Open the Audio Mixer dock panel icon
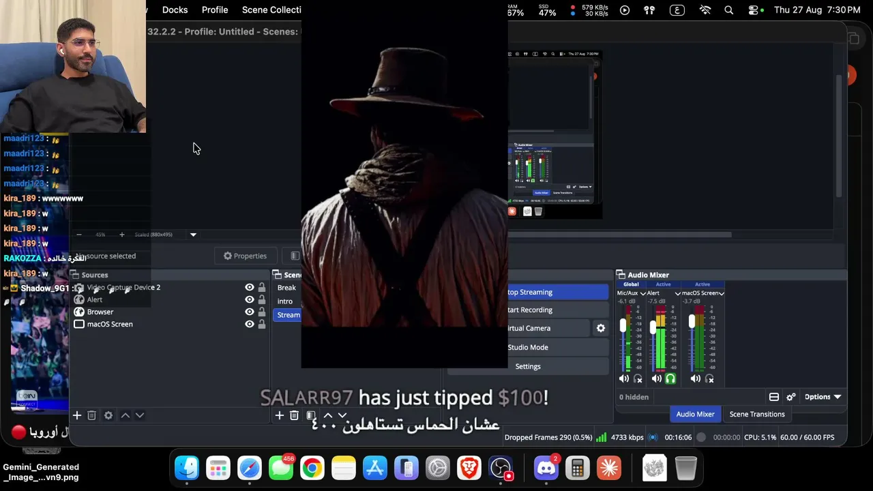This screenshot has width=873, height=491. coord(621,275)
